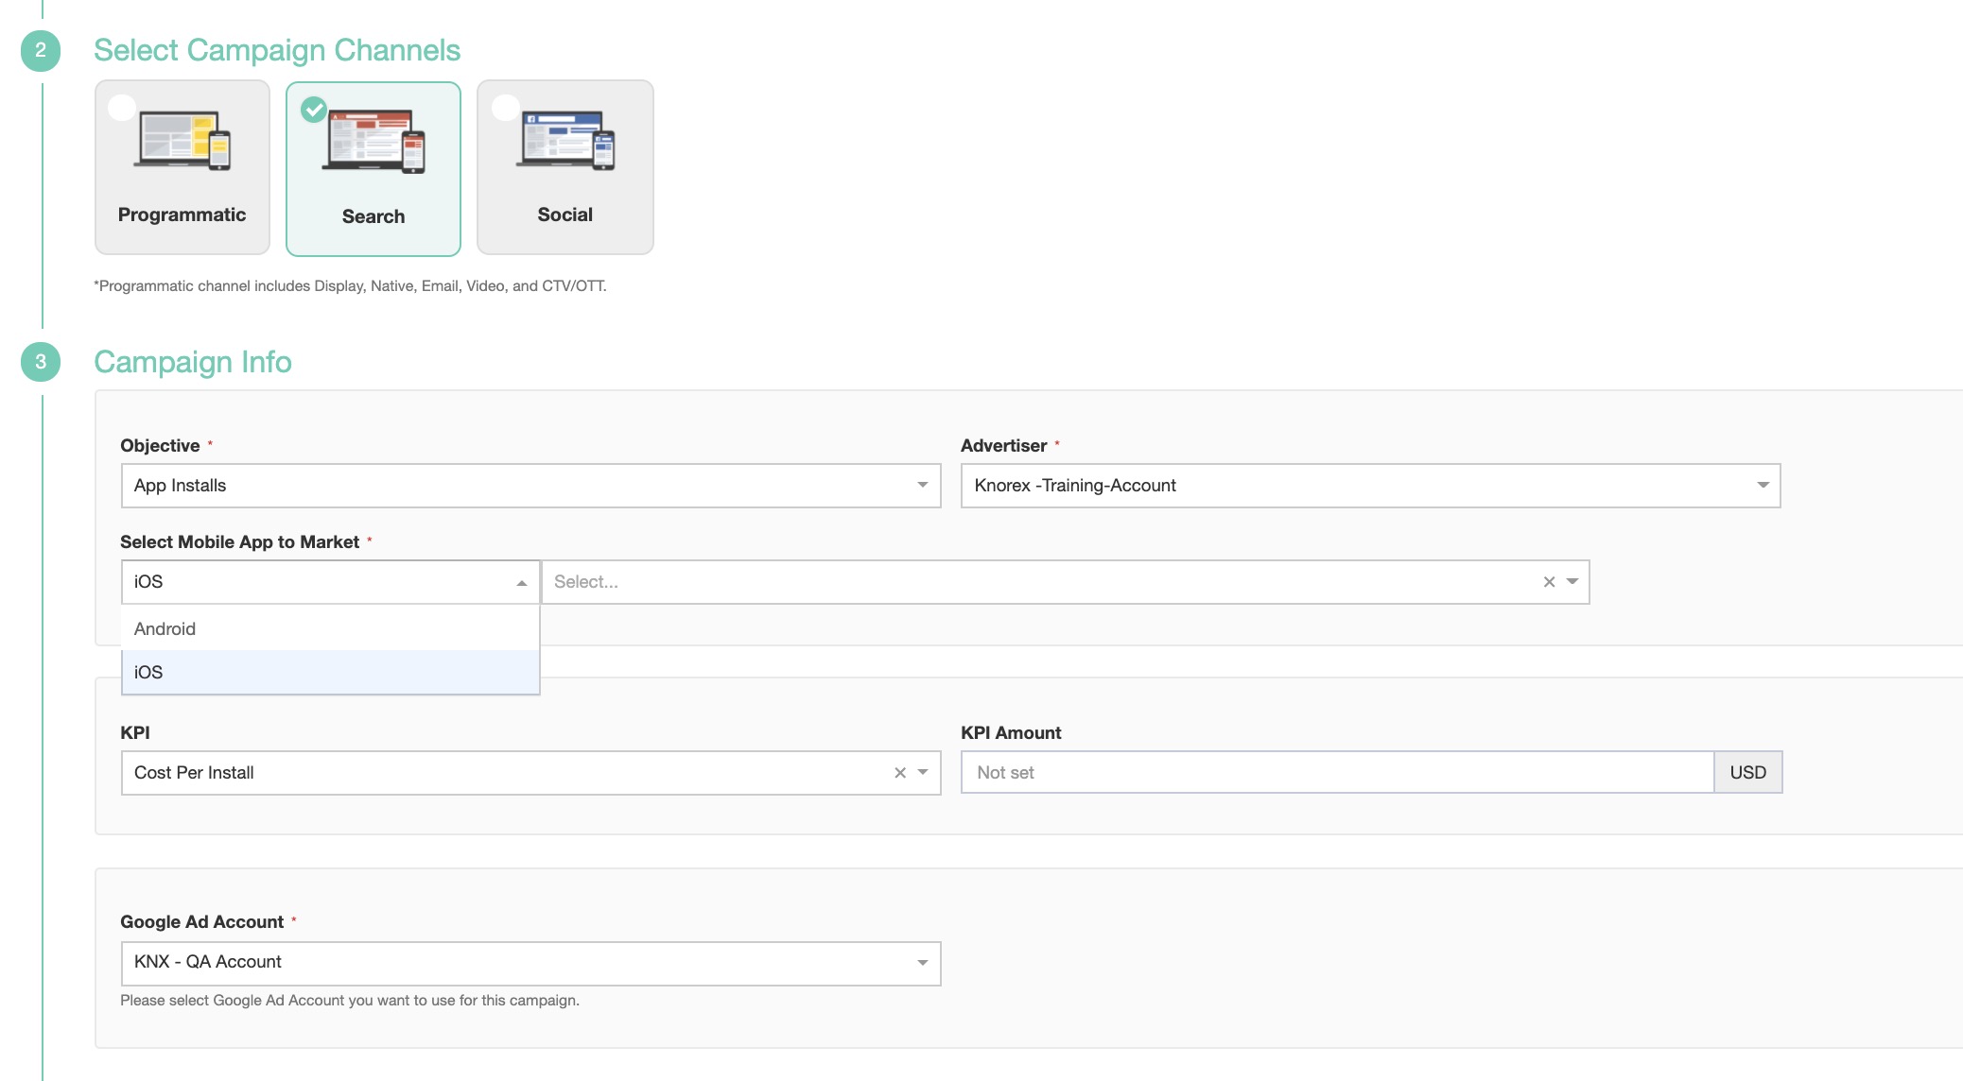This screenshot has height=1081, width=1963.
Task: Open the mobile app Select... combo box
Action: point(1040,582)
